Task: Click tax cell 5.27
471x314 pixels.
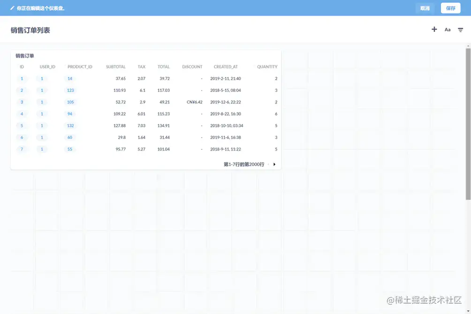Action: 142,149
